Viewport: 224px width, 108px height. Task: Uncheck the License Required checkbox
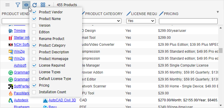click(34, 65)
